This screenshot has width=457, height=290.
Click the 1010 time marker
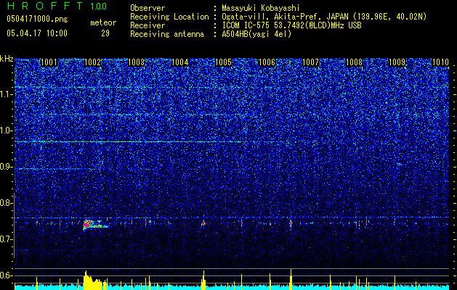(440, 62)
